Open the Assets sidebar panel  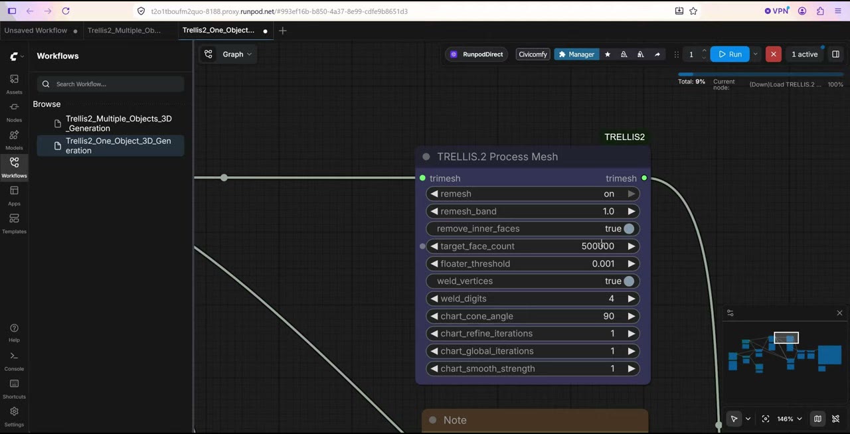(x=14, y=84)
